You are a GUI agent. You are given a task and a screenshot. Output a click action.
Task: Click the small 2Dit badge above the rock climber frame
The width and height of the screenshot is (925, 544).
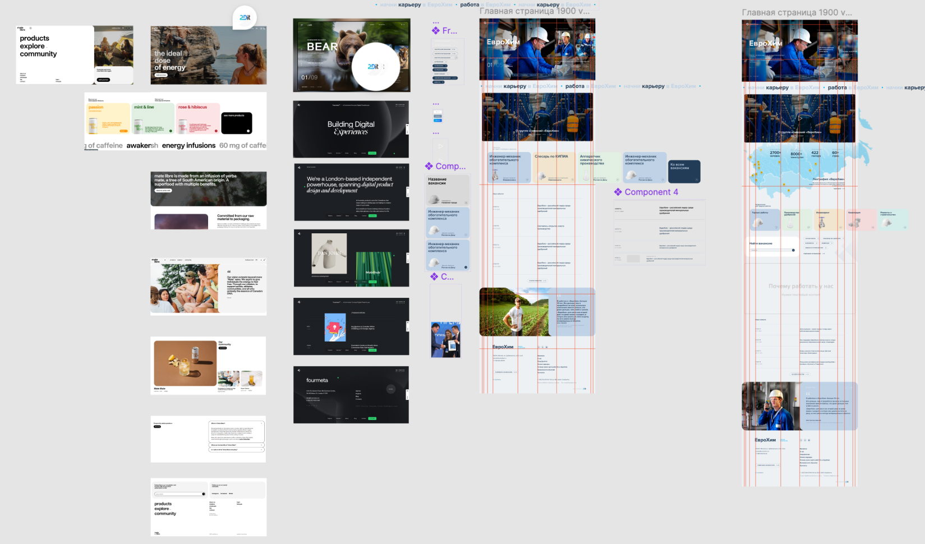coord(245,17)
